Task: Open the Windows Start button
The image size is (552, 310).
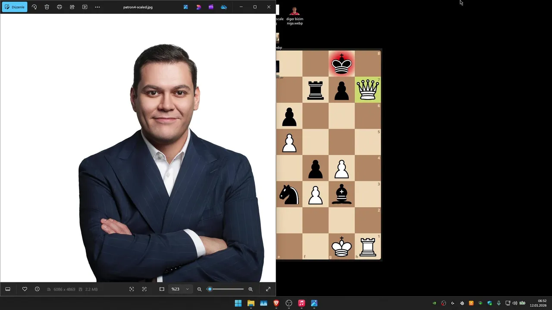Action: 238,303
